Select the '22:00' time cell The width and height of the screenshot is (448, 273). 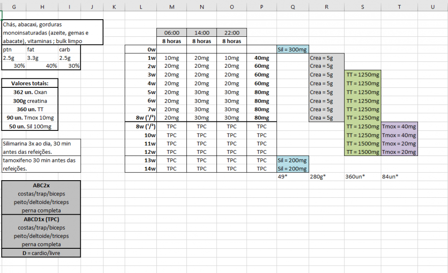coord(231,33)
